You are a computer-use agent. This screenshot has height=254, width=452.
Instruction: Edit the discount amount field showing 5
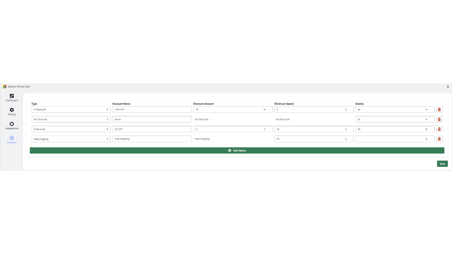point(233,129)
